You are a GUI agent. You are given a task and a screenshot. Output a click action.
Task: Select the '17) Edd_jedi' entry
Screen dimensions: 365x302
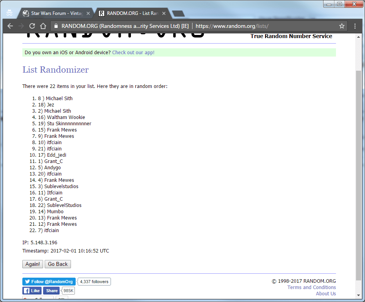point(52,155)
